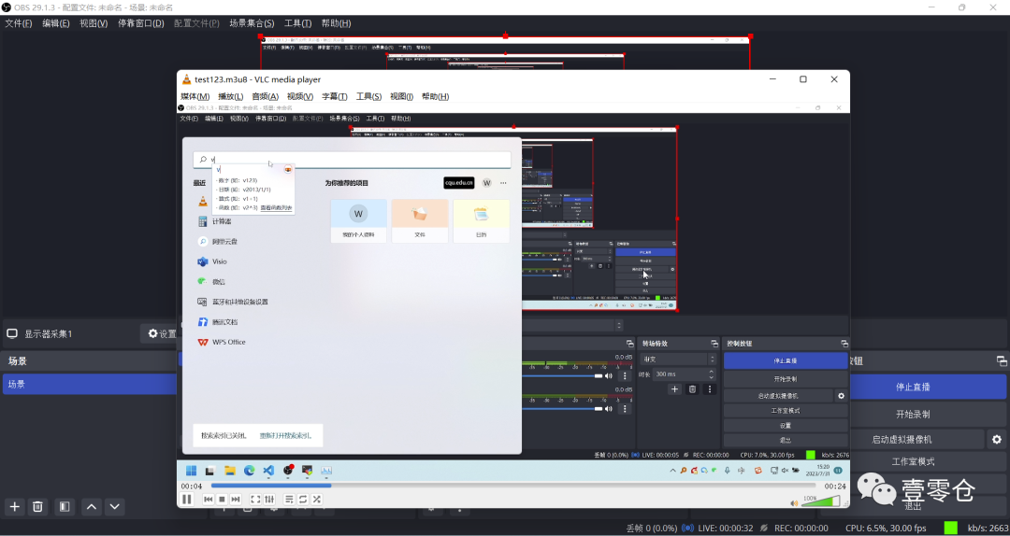1010x536 pixels.
Task: Move scene down with chevron arrow
Action: pyautogui.click(x=115, y=507)
